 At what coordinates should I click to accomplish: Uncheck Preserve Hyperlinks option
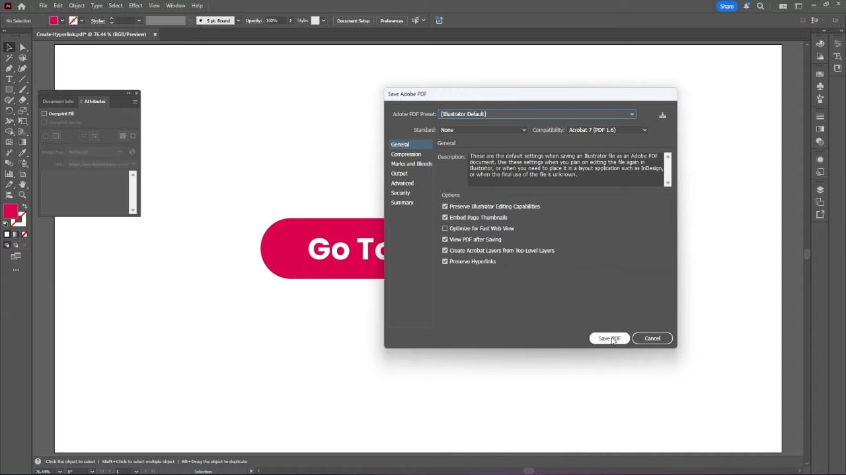pyautogui.click(x=445, y=261)
